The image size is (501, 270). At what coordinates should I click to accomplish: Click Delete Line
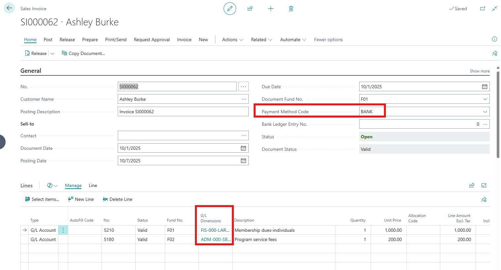[117, 199]
